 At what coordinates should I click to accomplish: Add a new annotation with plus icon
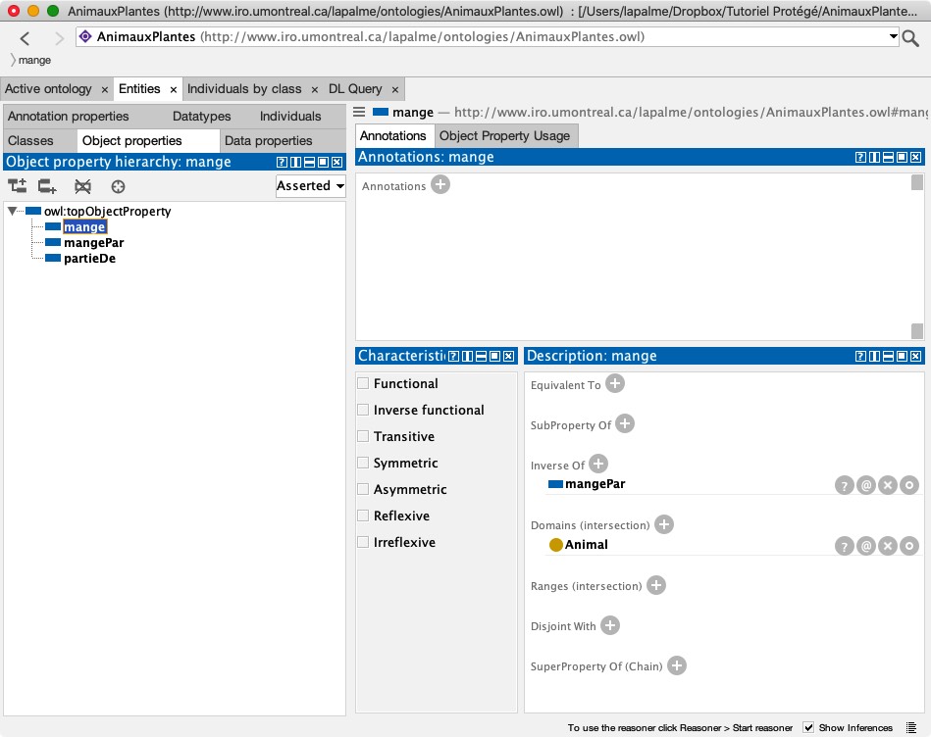[x=440, y=184]
